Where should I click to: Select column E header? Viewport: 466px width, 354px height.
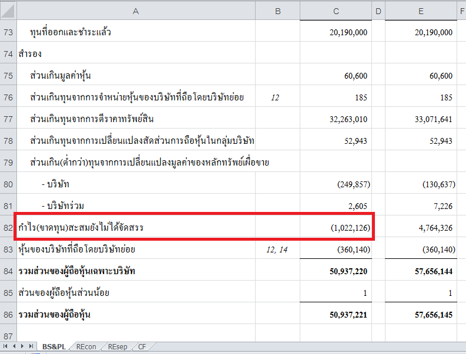(x=421, y=11)
